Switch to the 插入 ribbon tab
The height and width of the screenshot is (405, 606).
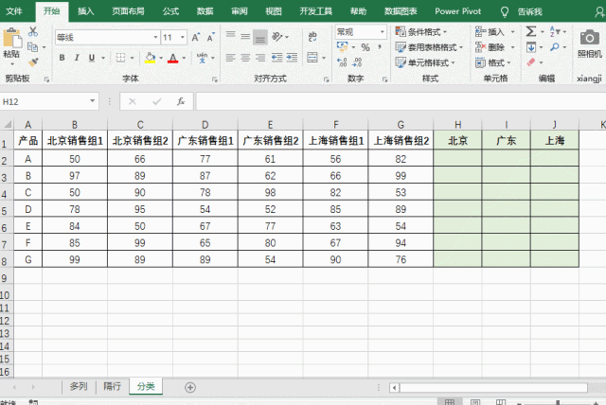(86, 11)
